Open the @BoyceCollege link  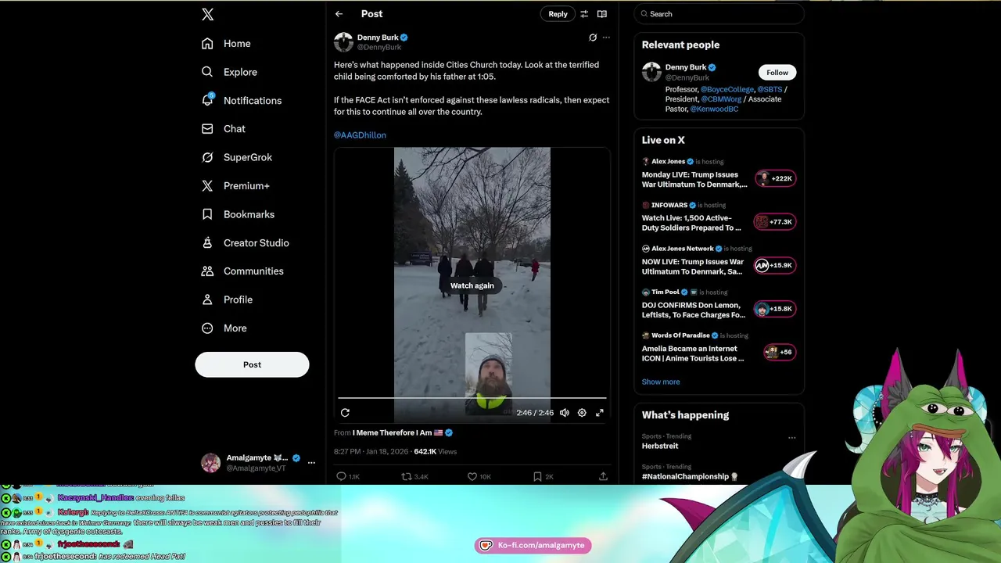[x=727, y=90]
